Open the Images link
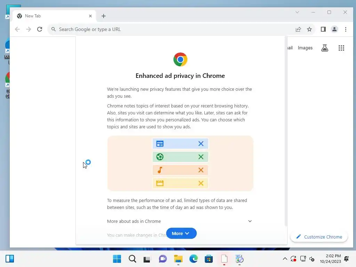 coord(305,48)
